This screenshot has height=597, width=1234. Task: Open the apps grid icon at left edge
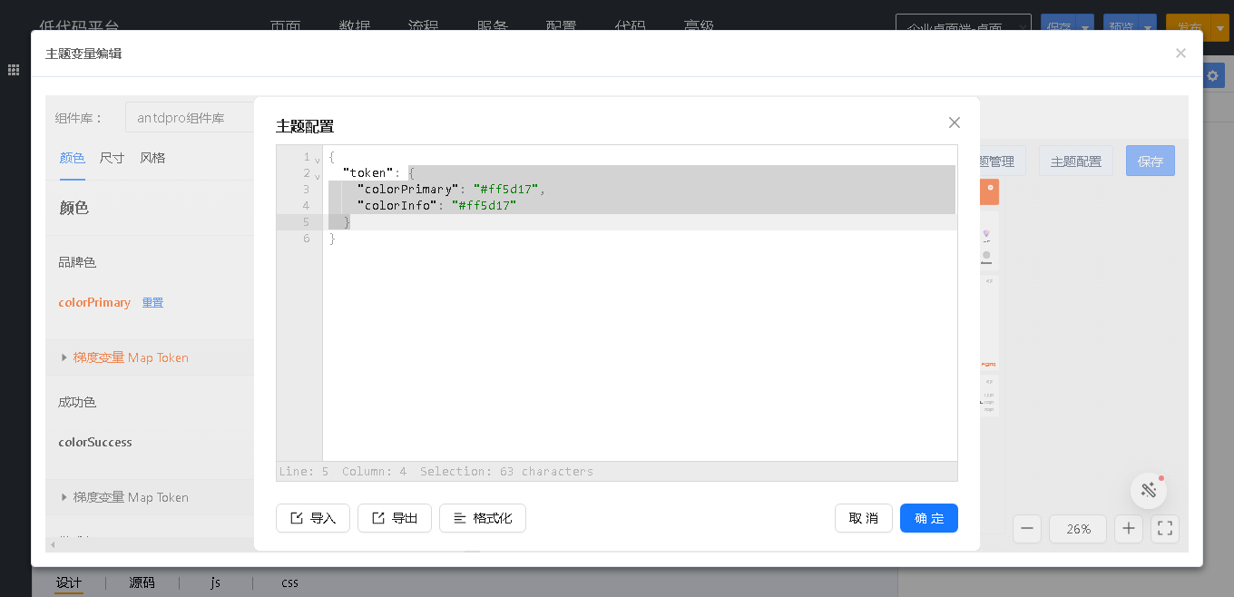pyautogui.click(x=15, y=70)
